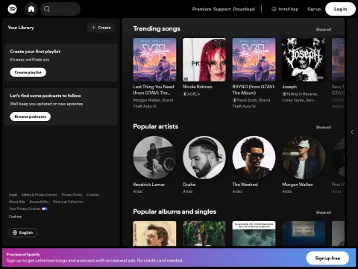Click the Browse podcasts button
This screenshot has width=358, height=269.
pos(31,117)
